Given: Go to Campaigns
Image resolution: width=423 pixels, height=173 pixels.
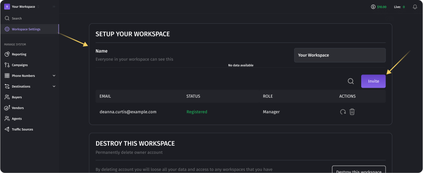Looking at the screenshot, I should point(20,65).
